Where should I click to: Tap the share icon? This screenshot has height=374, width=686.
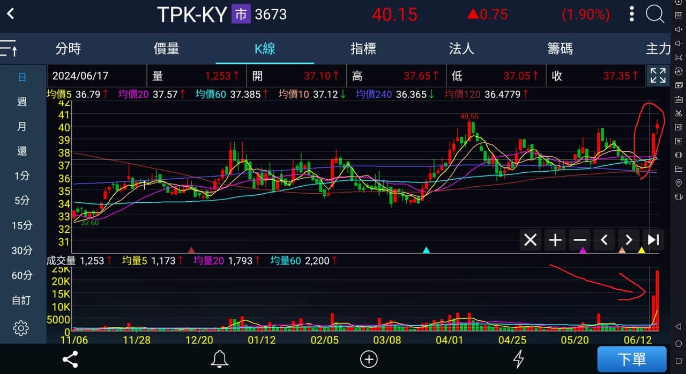click(x=70, y=359)
